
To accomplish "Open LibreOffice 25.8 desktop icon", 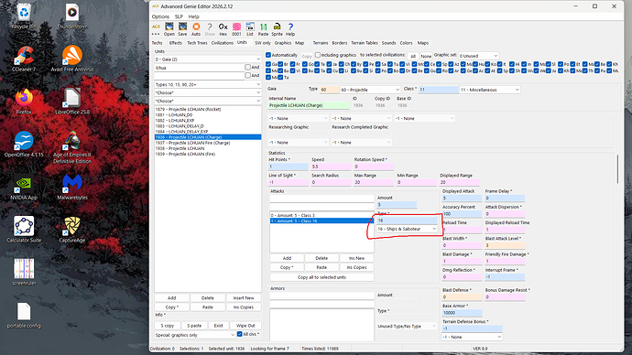I will point(72,102).
